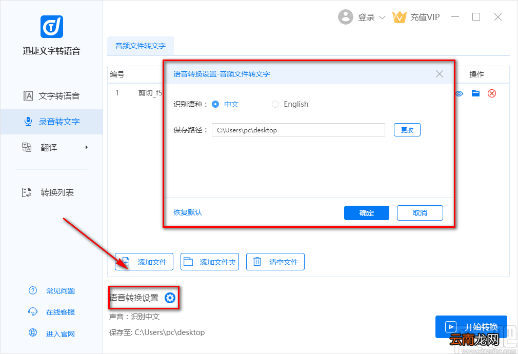The width and height of the screenshot is (518, 354).
Task: Click the 保存至 path text at the bottom
Action: click(x=157, y=332)
